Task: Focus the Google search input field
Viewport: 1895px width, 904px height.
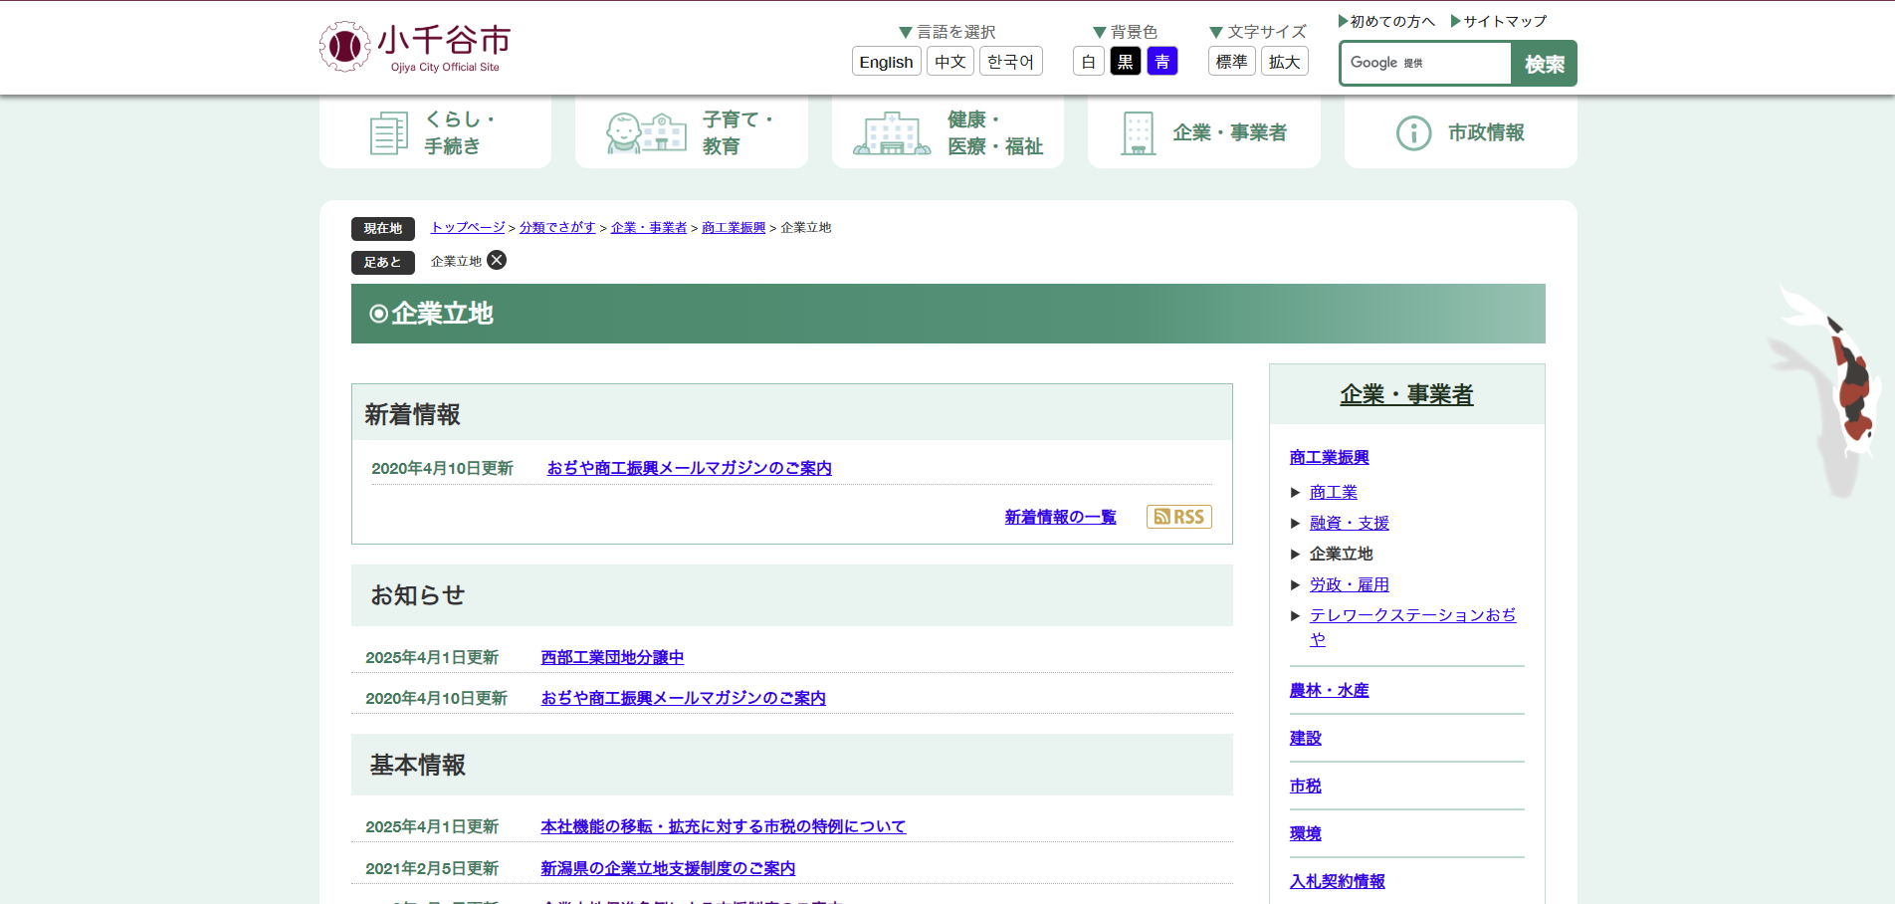Action: [x=1425, y=63]
